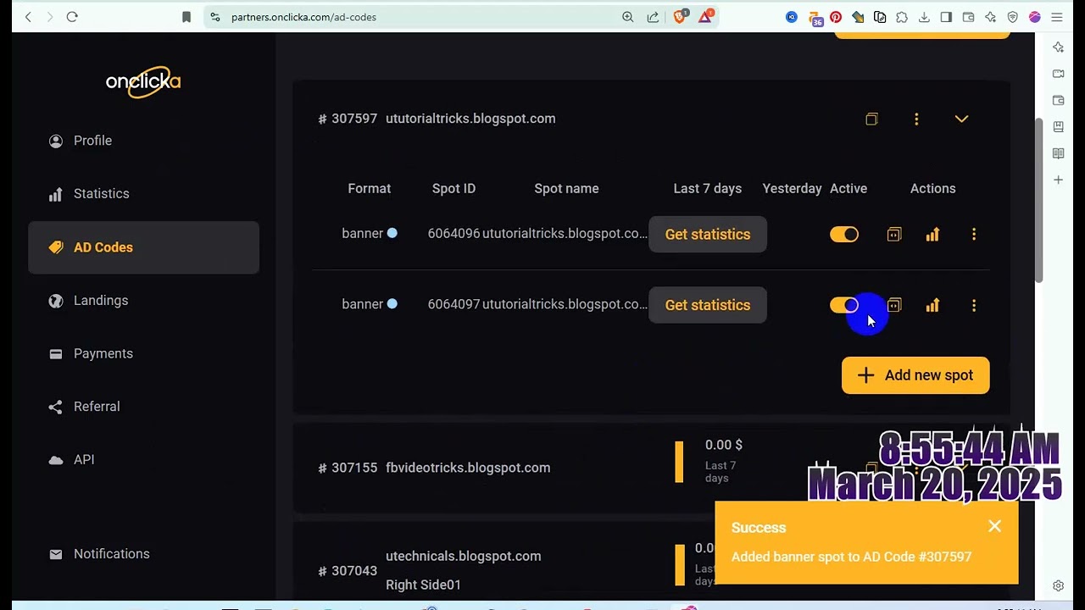The height and width of the screenshot is (610, 1085).
Task: Select the AD Codes sidebar item
Action: pyautogui.click(x=143, y=247)
